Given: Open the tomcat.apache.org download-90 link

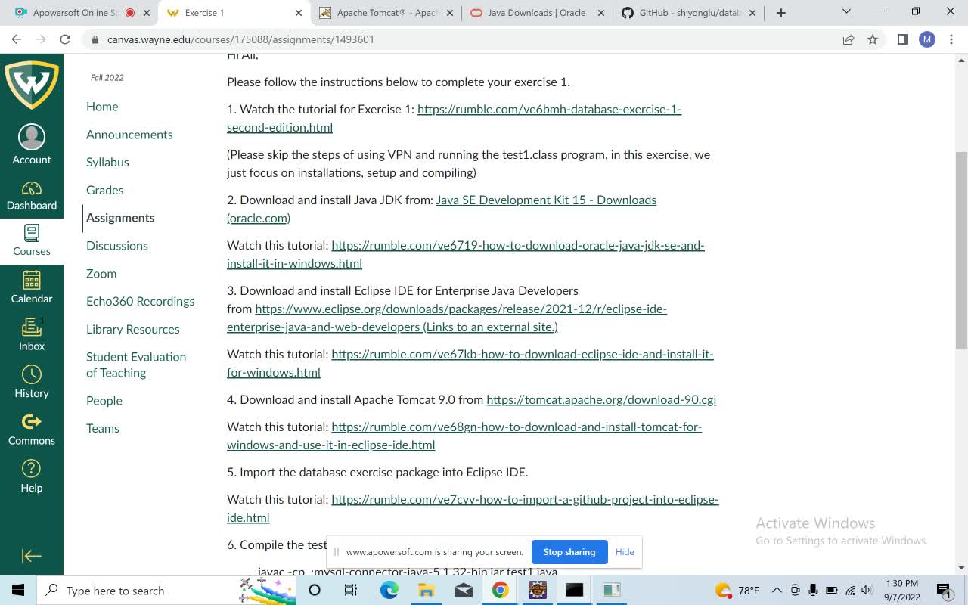Looking at the screenshot, I should 601,399.
